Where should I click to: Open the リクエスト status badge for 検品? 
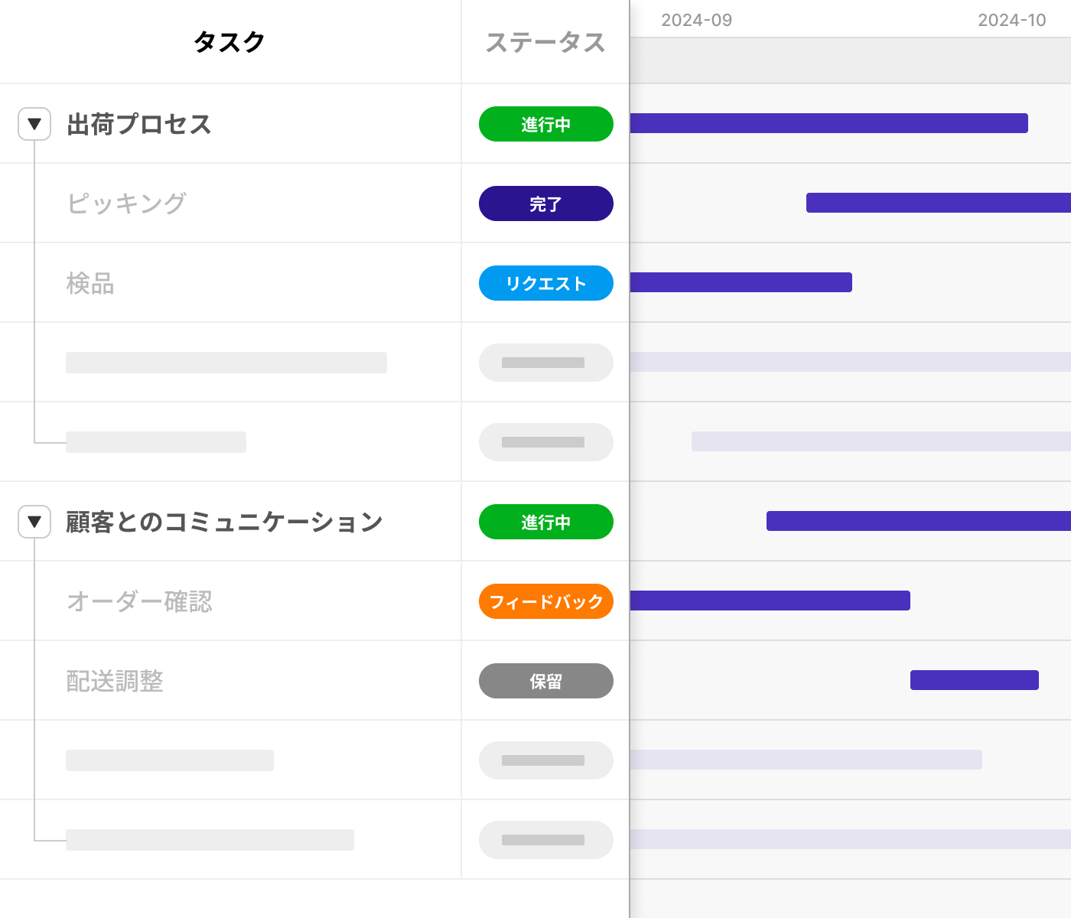pos(545,283)
